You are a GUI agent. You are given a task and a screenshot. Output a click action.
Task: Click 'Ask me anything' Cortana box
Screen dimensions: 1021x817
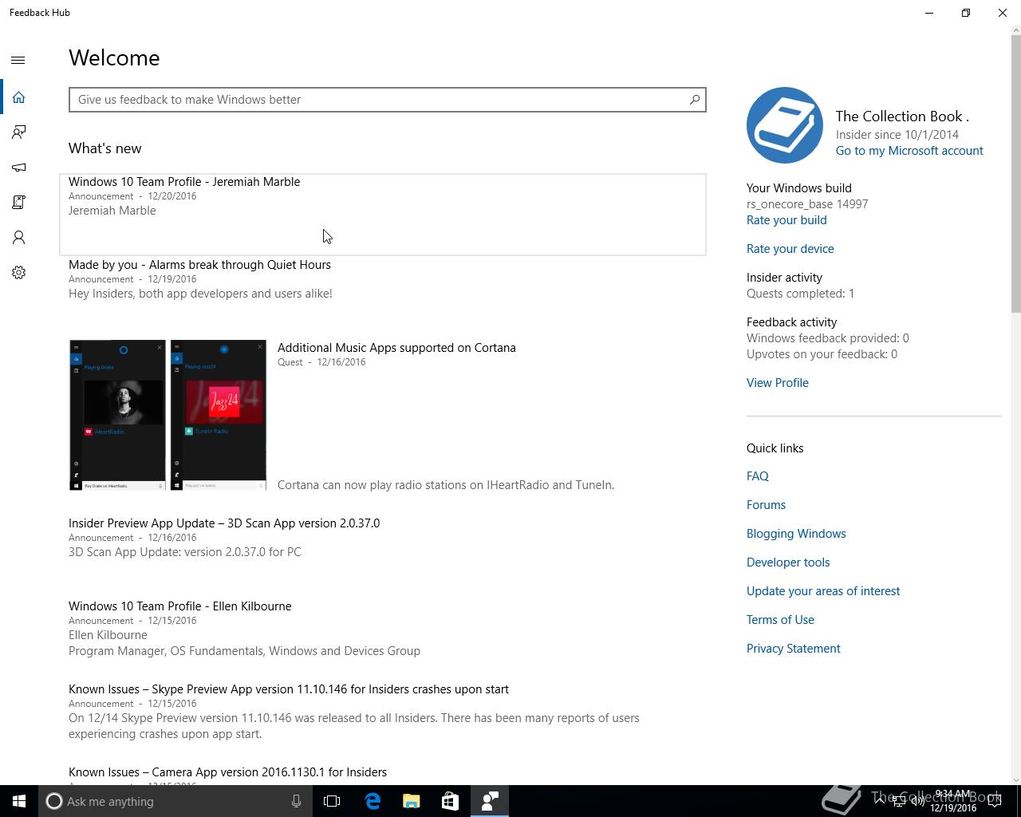point(175,801)
